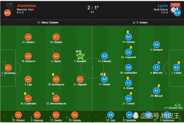
Task: Click Sandro's 7.6 rating circle
Action: tap(28, 37)
